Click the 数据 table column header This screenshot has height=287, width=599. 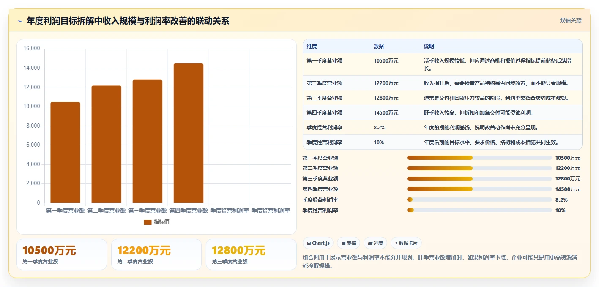pyautogui.click(x=379, y=46)
